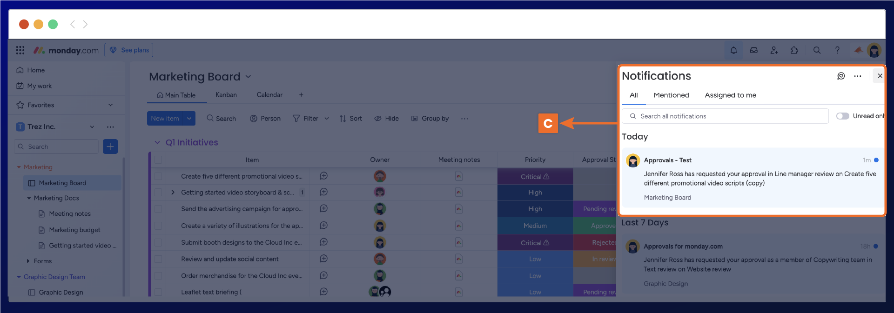
Task: Check the header select-all checkbox
Action: click(158, 160)
